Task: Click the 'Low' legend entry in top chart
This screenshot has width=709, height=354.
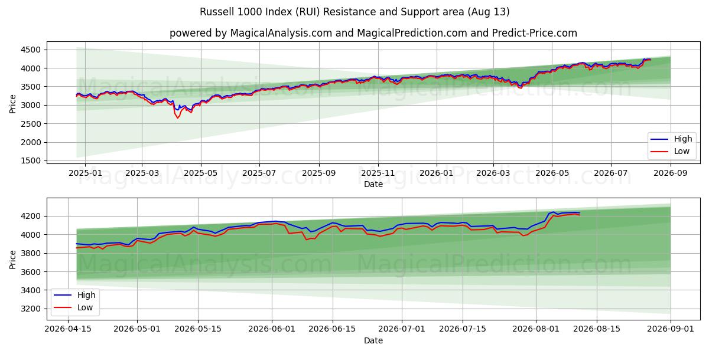Action: (671, 151)
